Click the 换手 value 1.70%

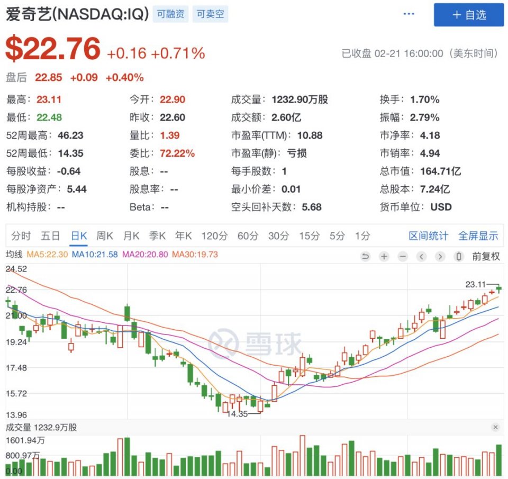pos(425,100)
